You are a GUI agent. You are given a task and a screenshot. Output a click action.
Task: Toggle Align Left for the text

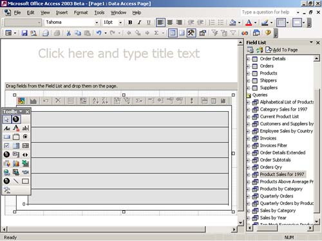tap(160, 22)
